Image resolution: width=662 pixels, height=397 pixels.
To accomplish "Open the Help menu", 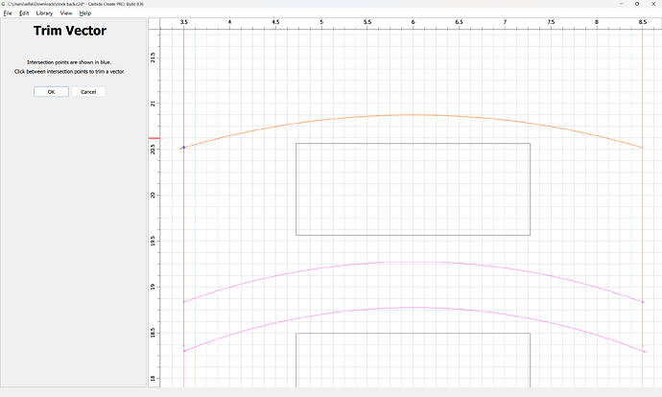I will point(85,13).
